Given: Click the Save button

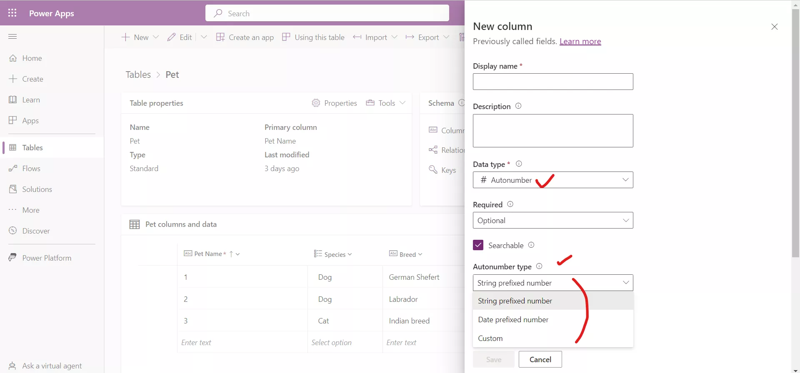Looking at the screenshot, I should (x=494, y=359).
